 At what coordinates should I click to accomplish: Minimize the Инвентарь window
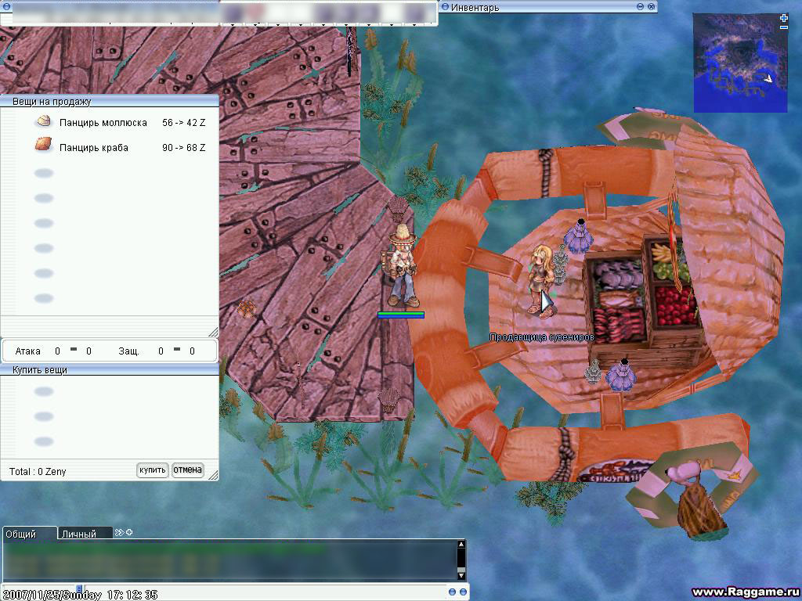pyautogui.click(x=640, y=6)
